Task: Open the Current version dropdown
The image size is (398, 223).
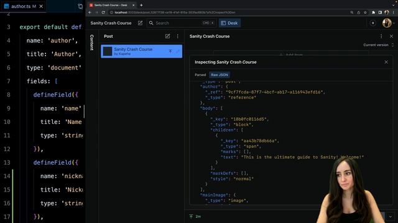Action: (x=379, y=45)
